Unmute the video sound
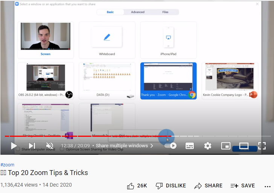This screenshot has height=193, width=274. click(50, 146)
